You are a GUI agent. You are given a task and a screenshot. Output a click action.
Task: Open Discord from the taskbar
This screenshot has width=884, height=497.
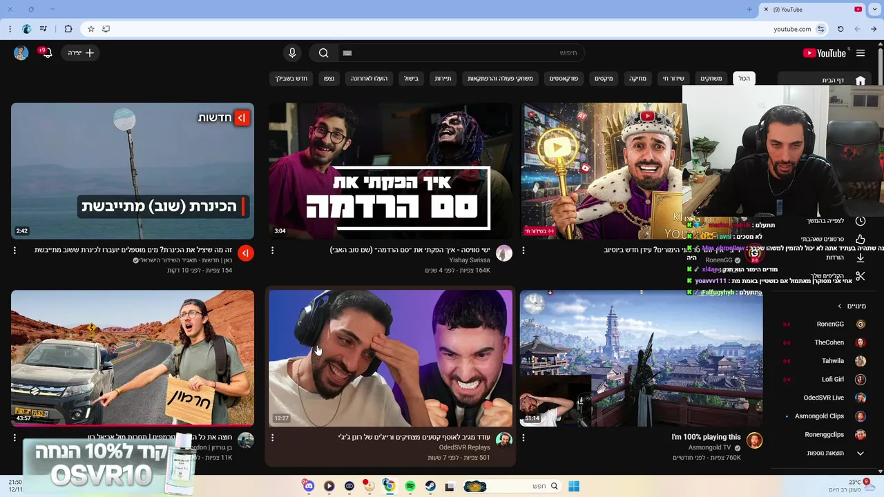click(308, 486)
